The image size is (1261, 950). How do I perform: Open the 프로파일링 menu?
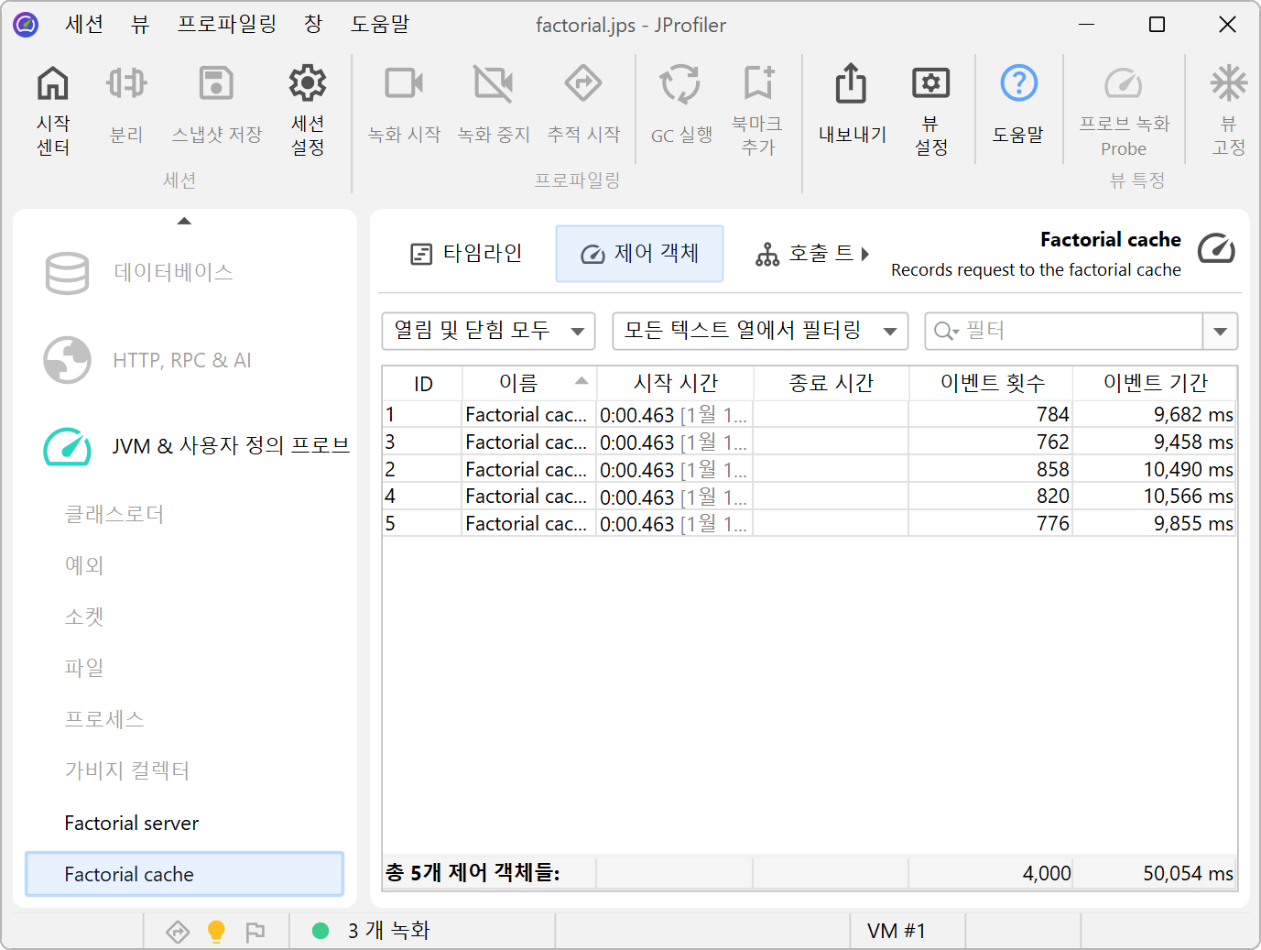(x=226, y=25)
